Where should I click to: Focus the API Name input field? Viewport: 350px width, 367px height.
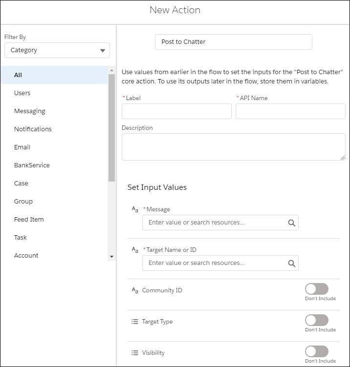(290, 111)
